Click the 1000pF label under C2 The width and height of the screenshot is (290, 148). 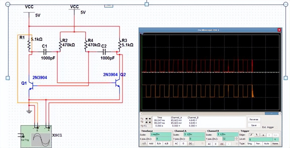coord(108,58)
